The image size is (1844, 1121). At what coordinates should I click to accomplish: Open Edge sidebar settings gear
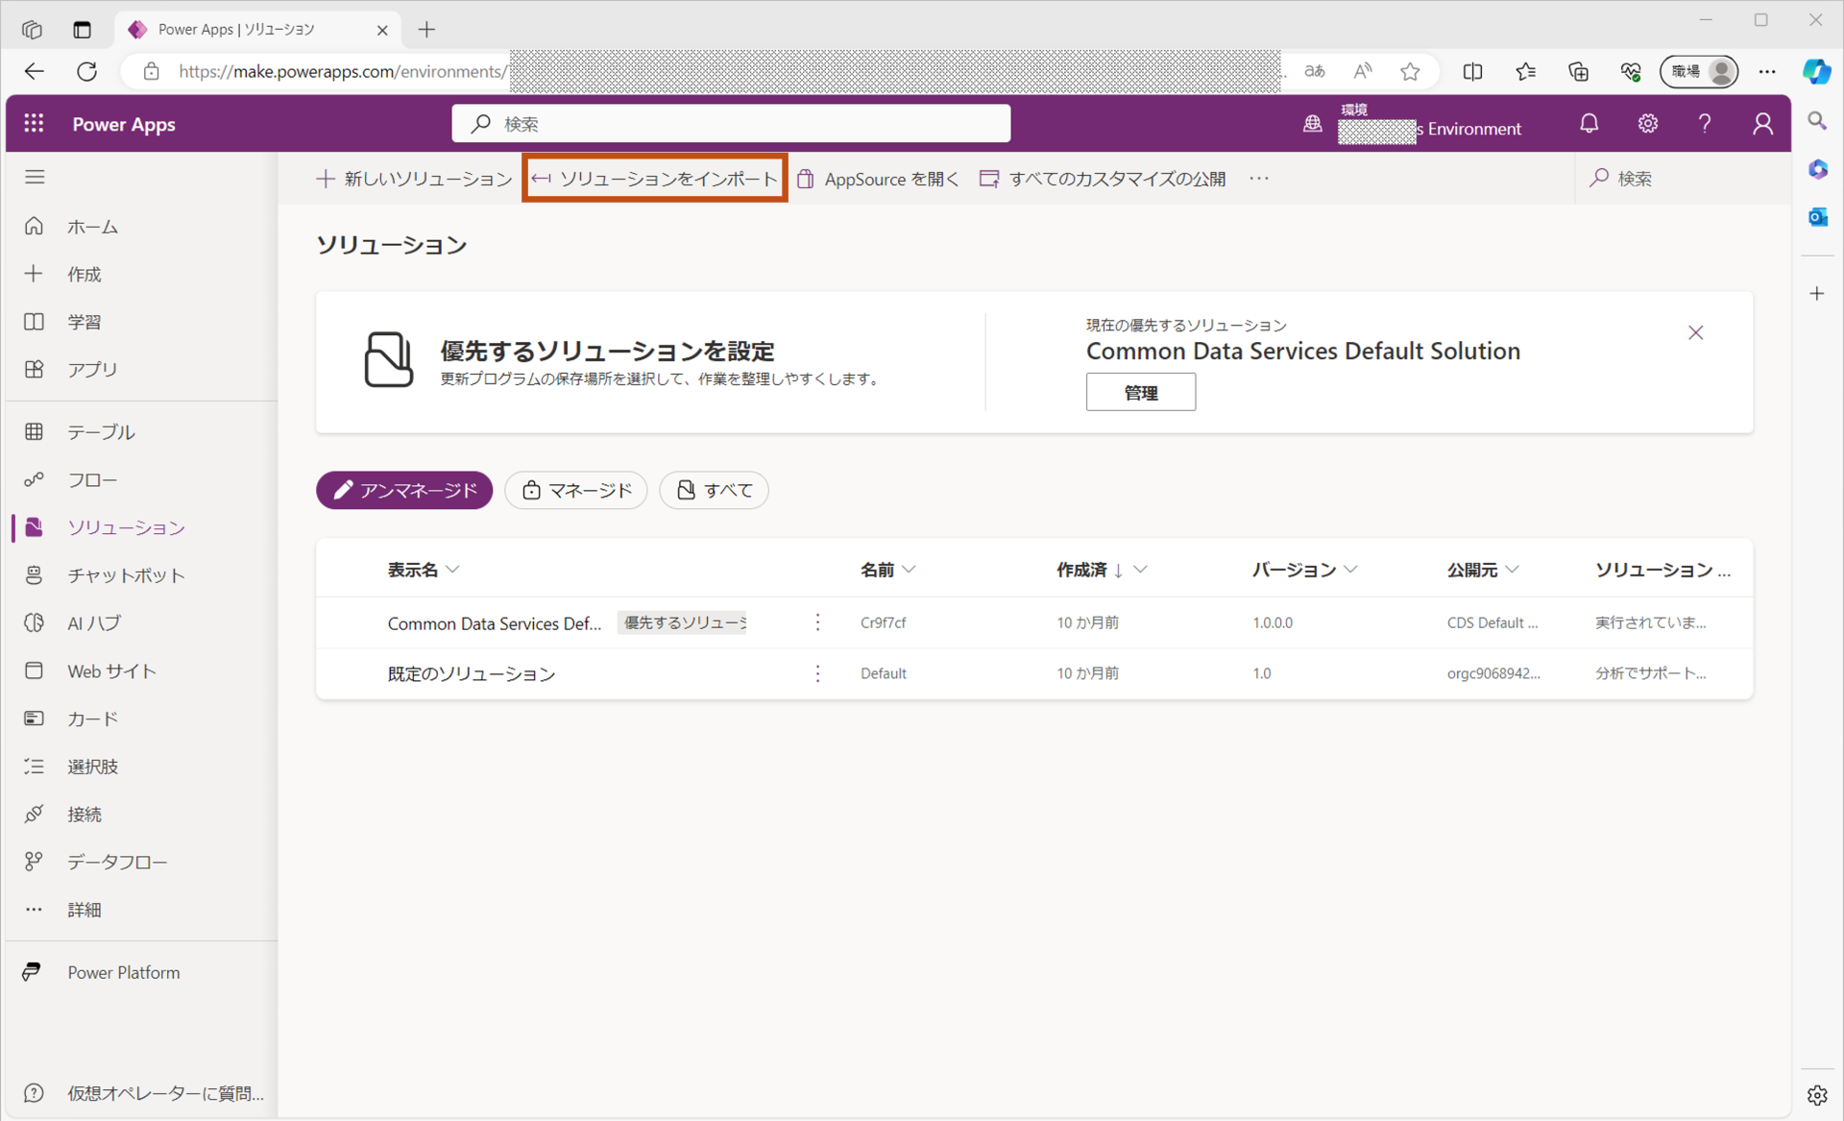pyautogui.click(x=1817, y=1095)
